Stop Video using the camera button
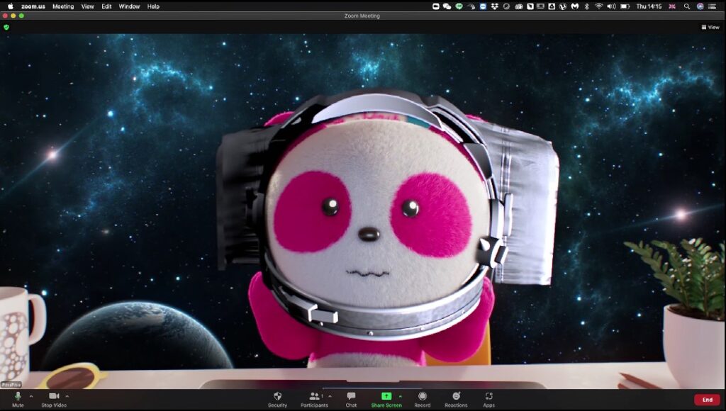Screen dimensions: 726x411 coord(54,400)
